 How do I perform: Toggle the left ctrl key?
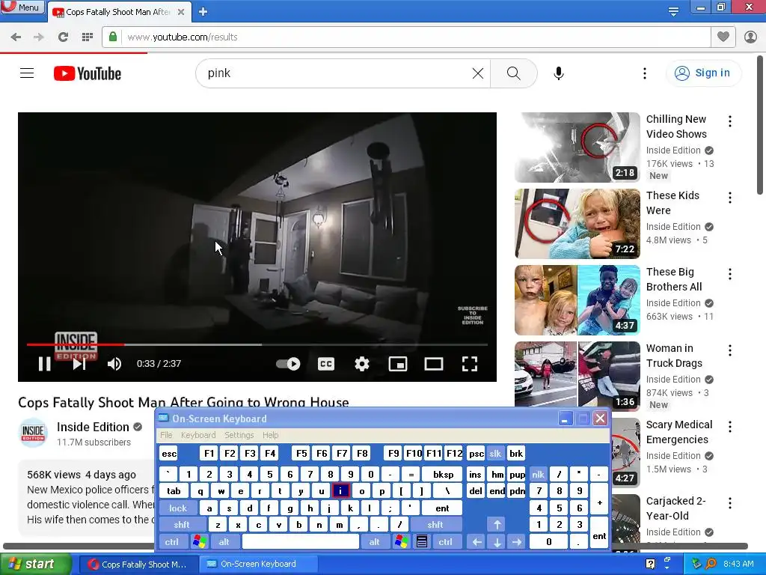[171, 542]
